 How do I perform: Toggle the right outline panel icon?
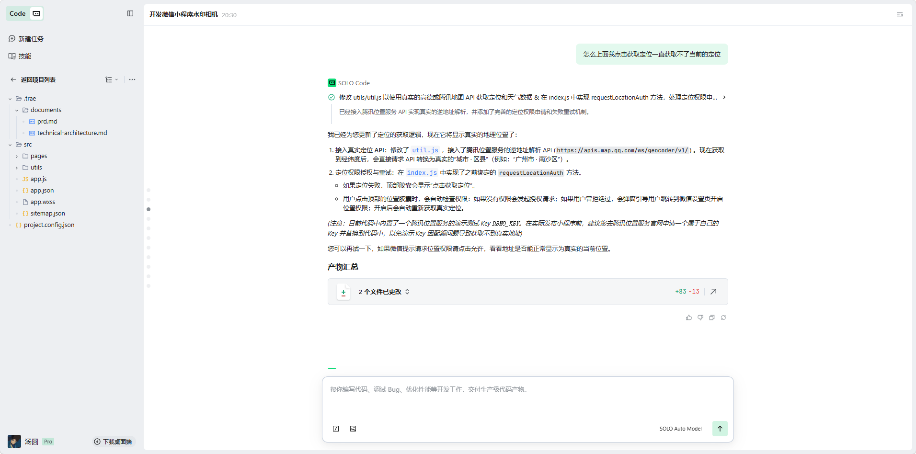coord(899,15)
